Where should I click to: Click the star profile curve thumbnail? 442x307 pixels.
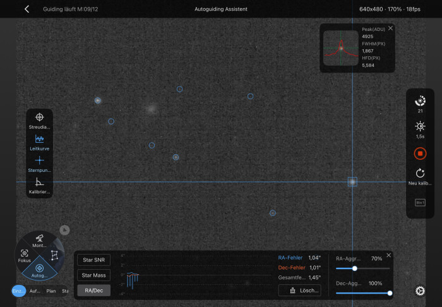[x=341, y=48]
